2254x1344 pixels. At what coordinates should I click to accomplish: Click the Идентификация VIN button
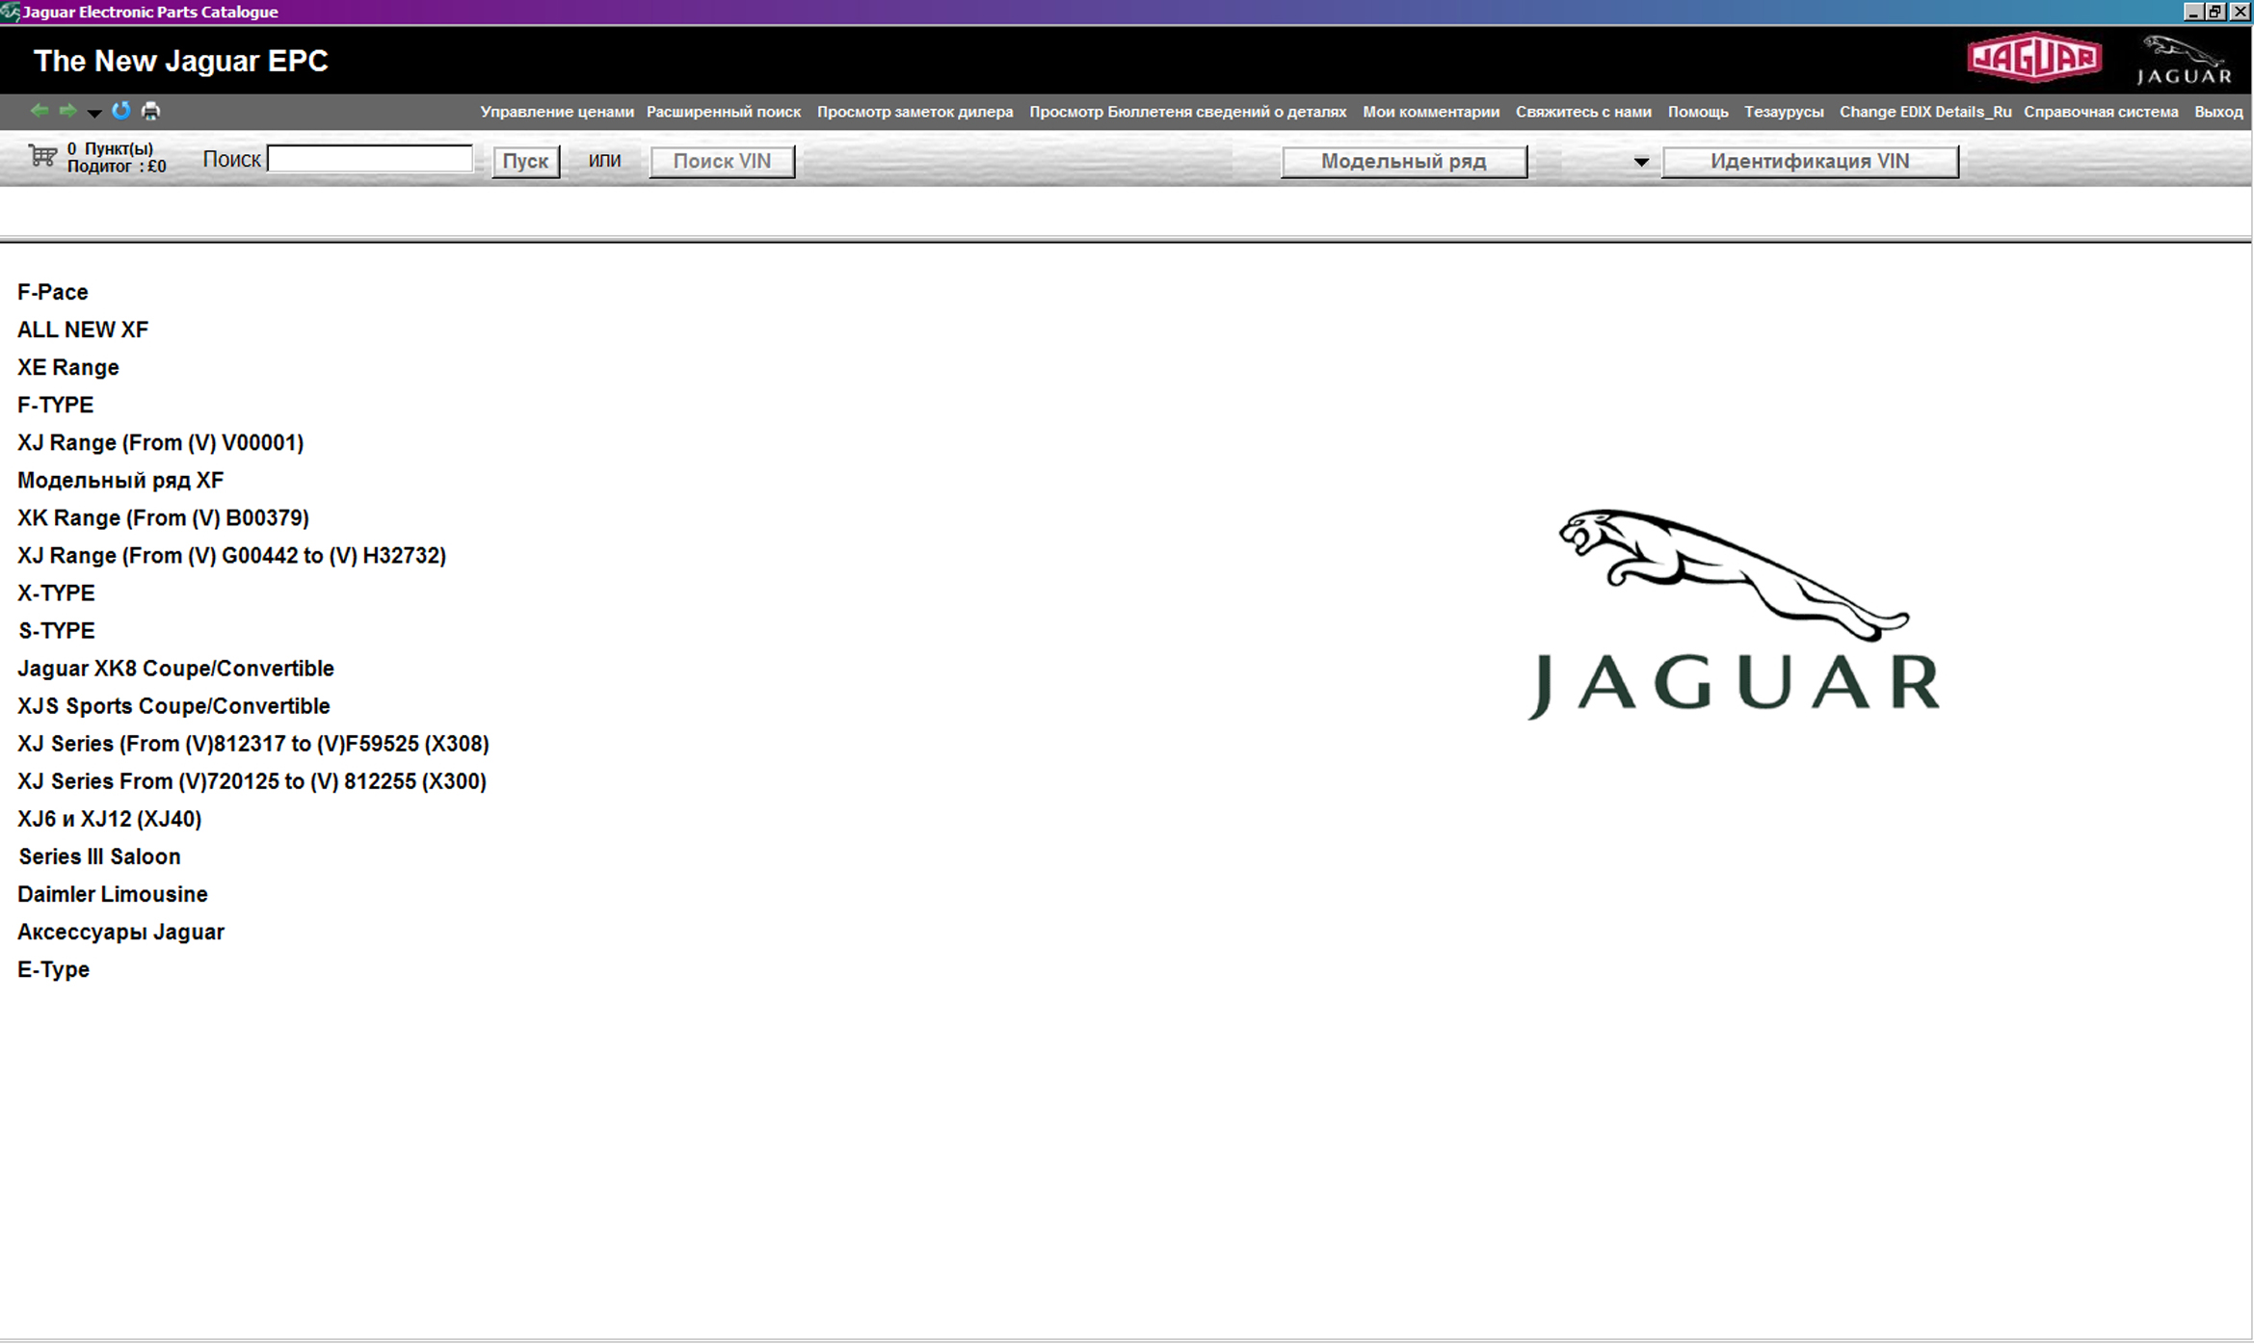[1809, 161]
